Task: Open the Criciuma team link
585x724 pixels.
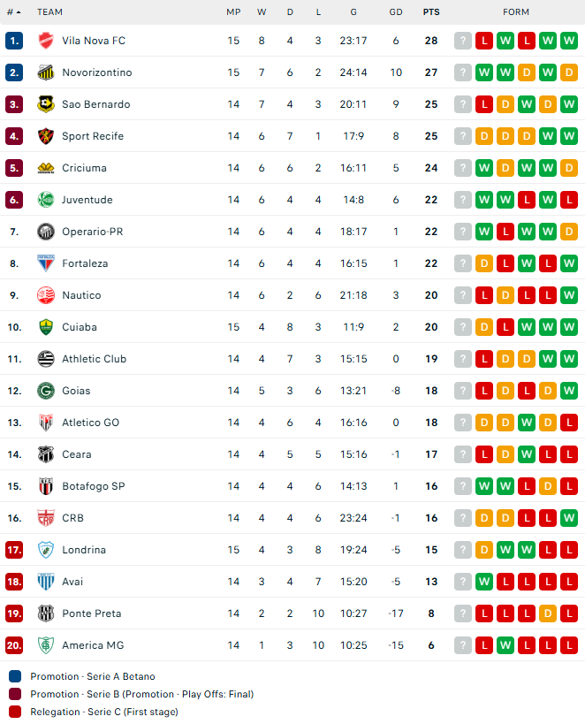Action: click(85, 168)
